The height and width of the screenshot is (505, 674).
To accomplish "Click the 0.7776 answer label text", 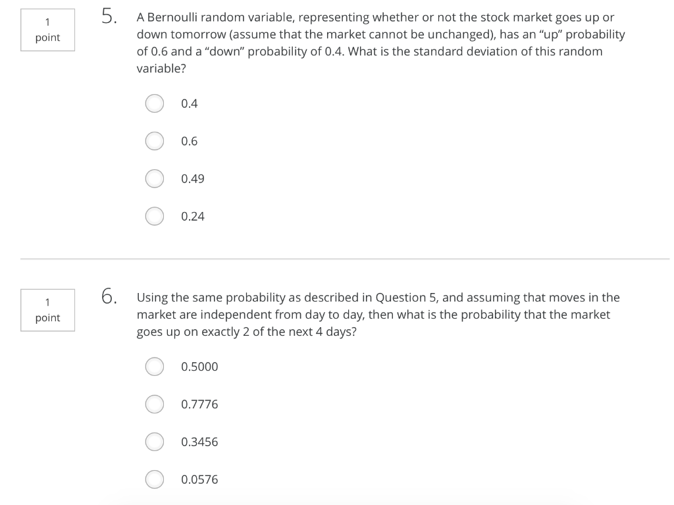I will click(199, 404).
